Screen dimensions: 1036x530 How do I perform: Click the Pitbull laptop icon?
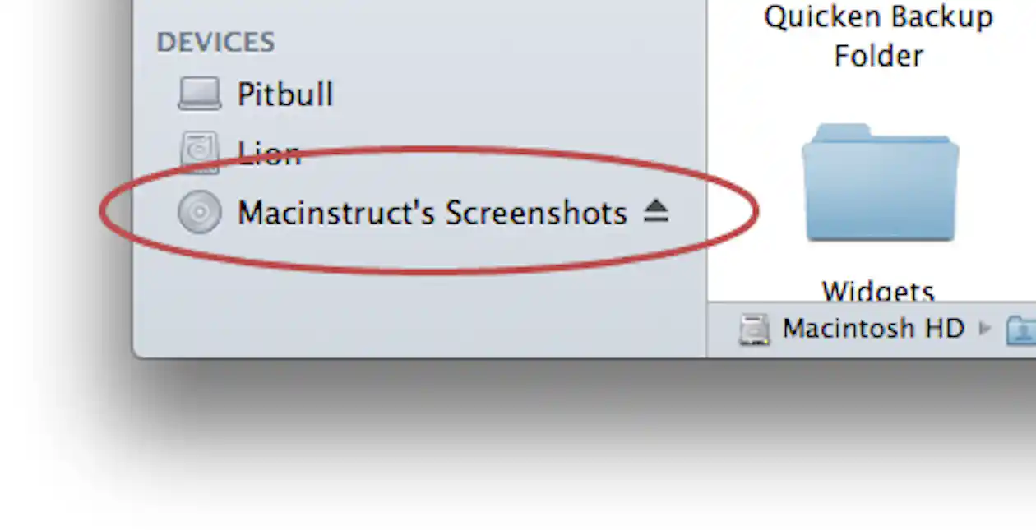199,94
